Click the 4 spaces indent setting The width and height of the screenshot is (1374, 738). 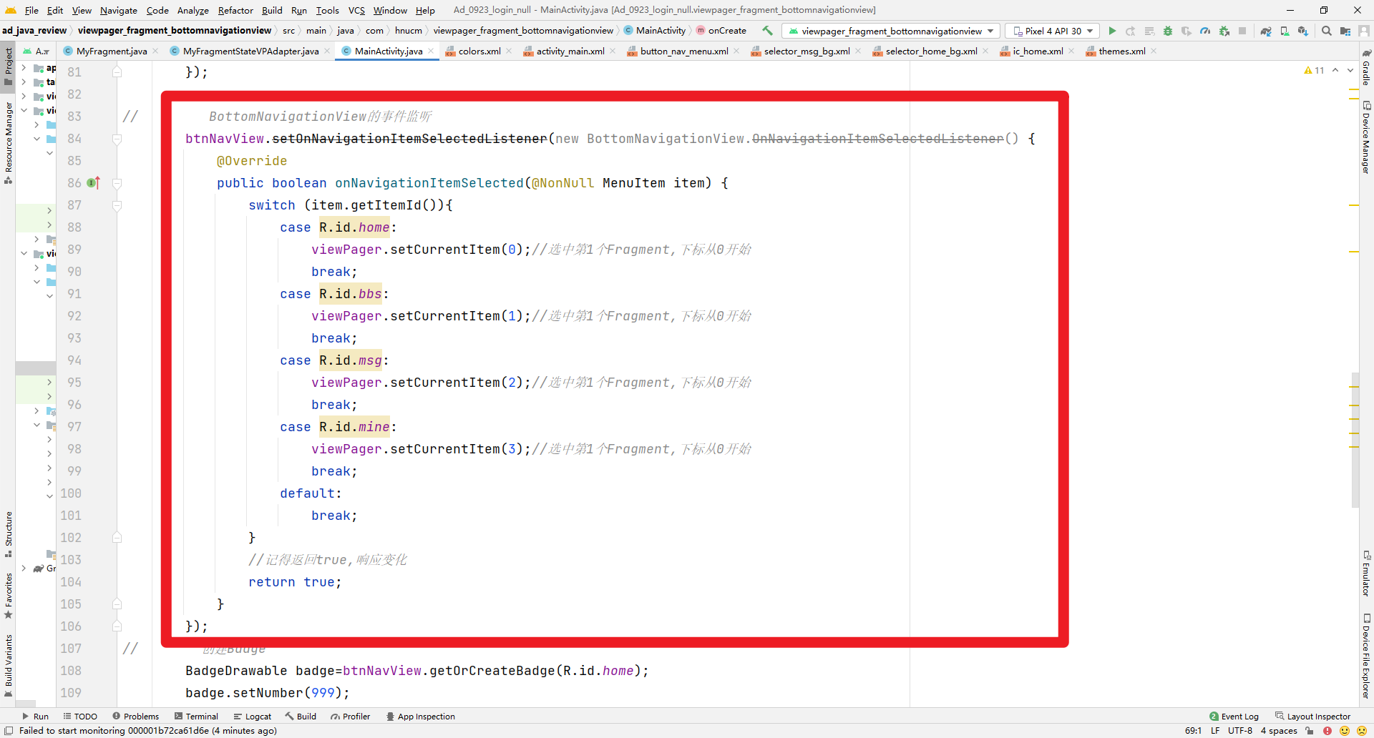(x=1279, y=731)
